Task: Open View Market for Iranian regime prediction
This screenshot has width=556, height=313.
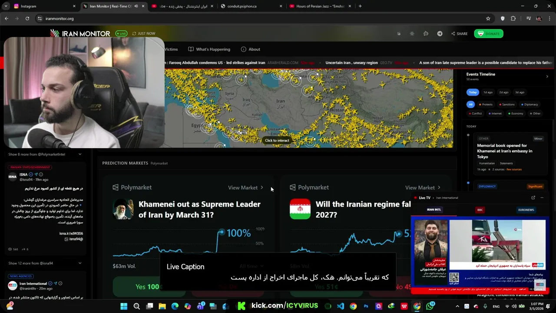Action: [423, 187]
